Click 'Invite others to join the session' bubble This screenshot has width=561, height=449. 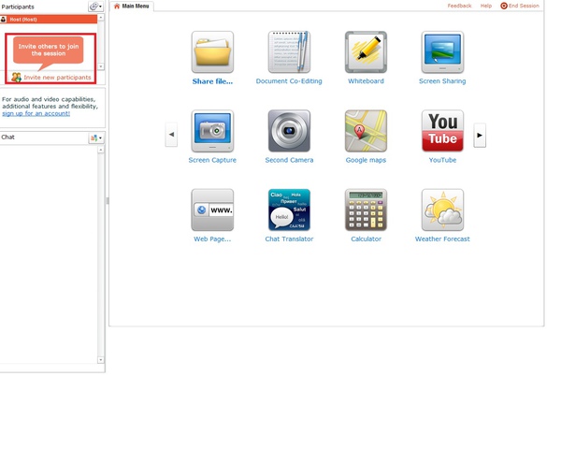(49, 51)
